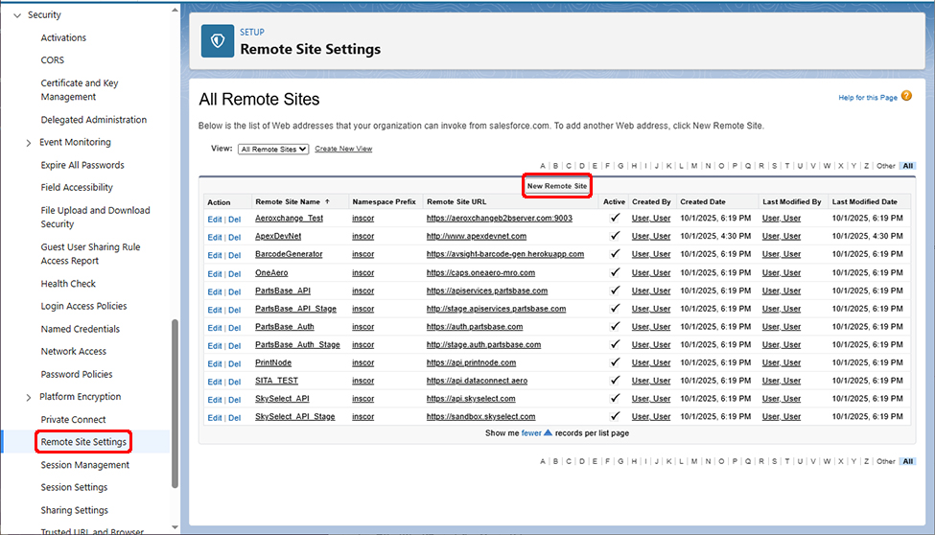Click Del for PartsBase_Auth

pos(234,328)
